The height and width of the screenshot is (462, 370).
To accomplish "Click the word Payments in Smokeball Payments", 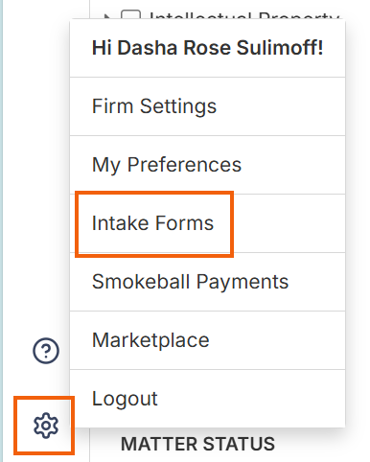I will tap(243, 283).
